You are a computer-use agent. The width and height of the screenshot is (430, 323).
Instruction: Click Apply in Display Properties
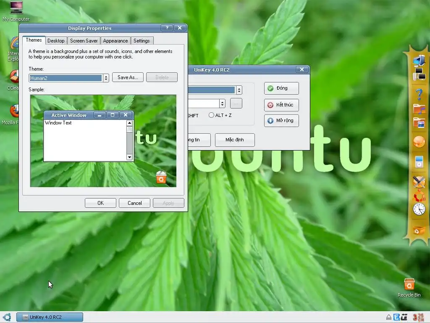pyautogui.click(x=168, y=203)
